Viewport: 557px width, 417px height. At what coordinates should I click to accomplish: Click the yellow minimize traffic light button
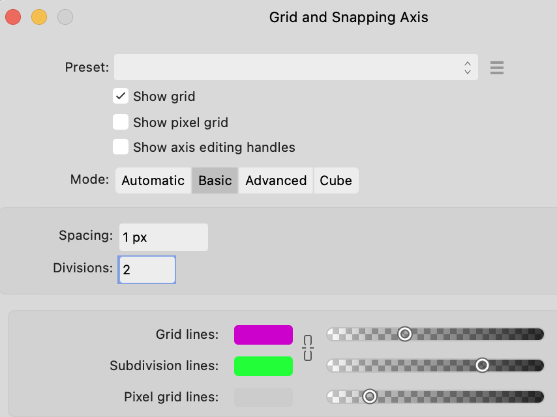click(x=38, y=18)
